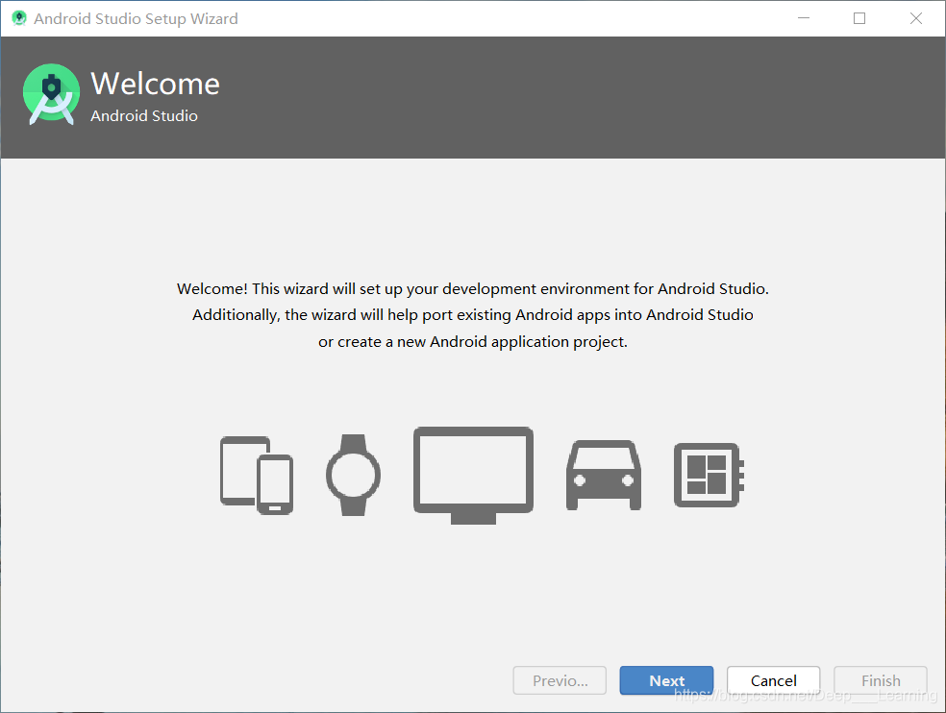The width and height of the screenshot is (946, 713).
Task: Click the phone and tablet icon
Action: point(257,476)
